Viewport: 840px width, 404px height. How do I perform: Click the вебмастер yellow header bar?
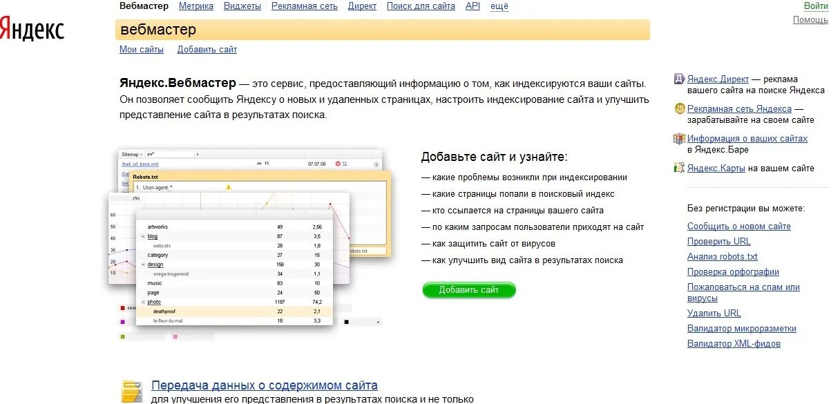tap(383, 30)
